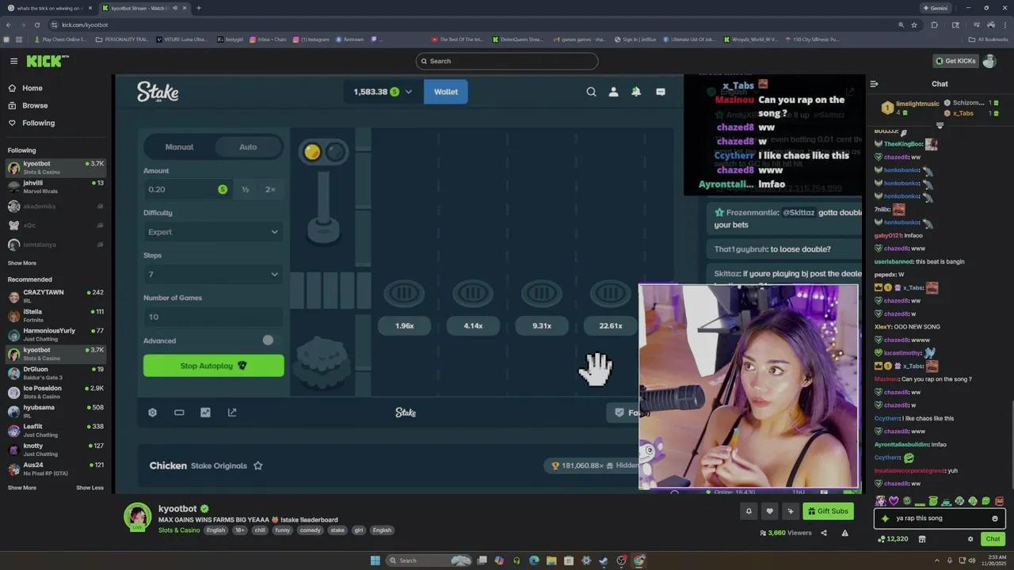Open Stake notifications bell
The image size is (1014, 570).
[636, 92]
